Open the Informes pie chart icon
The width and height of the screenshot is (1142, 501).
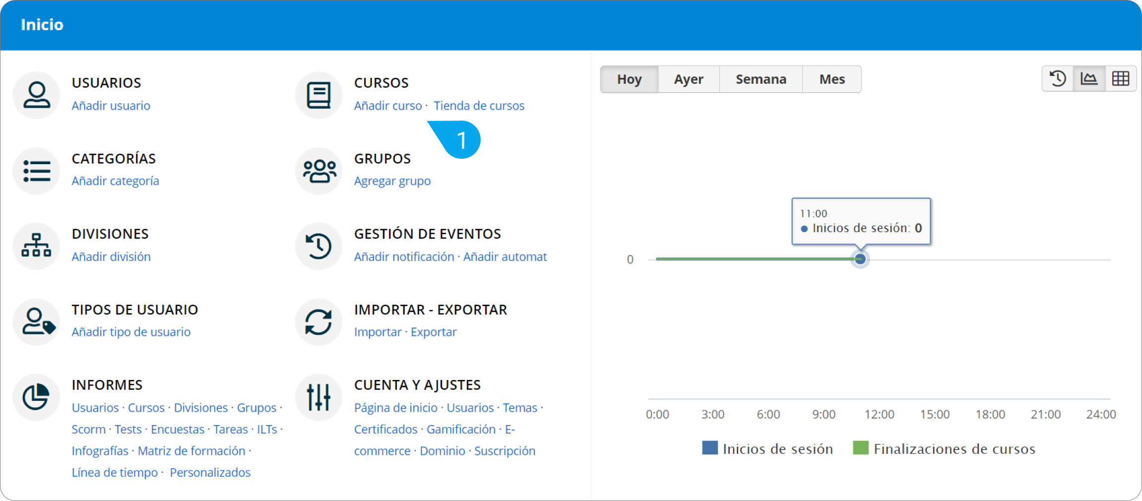coord(36,397)
